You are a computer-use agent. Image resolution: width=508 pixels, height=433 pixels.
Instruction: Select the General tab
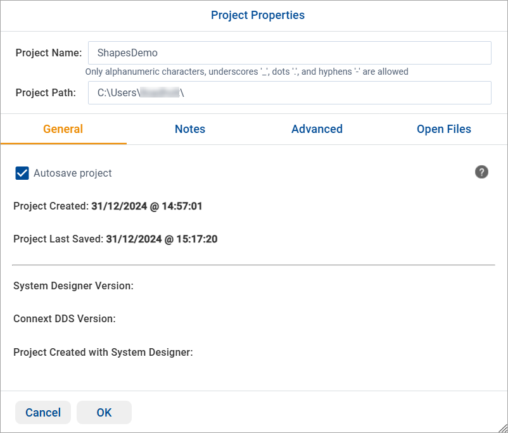pyautogui.click(x=63, y=129)
